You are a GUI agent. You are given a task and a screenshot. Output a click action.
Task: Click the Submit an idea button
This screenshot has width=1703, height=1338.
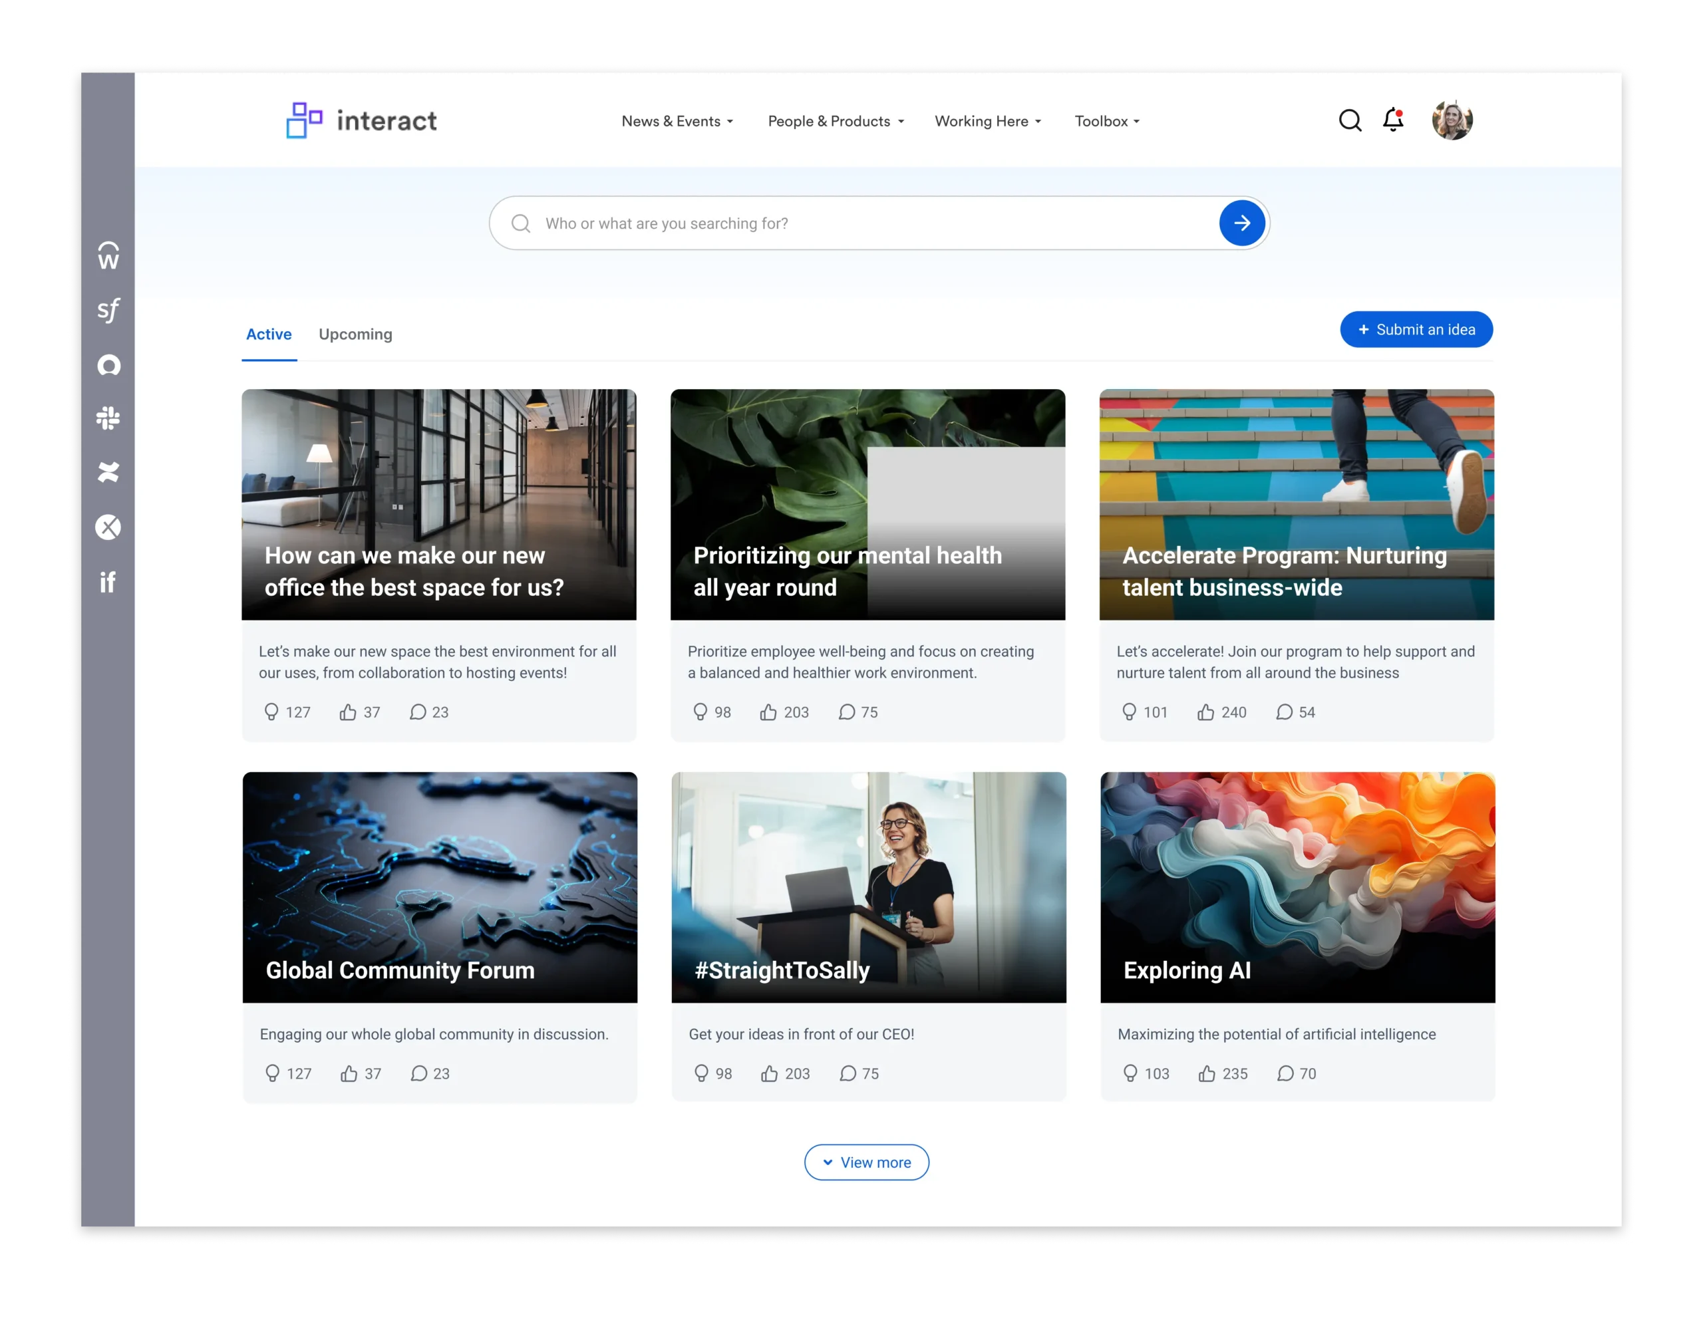(x=1416, y=329)
